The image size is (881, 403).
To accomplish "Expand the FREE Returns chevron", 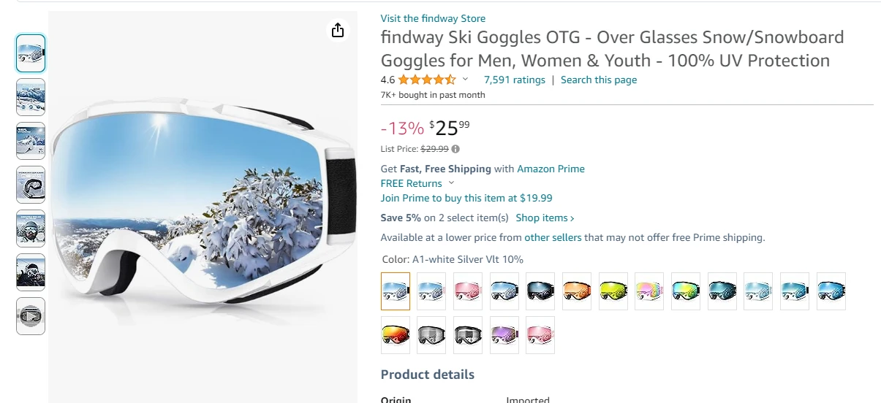I will (x=451, y=183).
